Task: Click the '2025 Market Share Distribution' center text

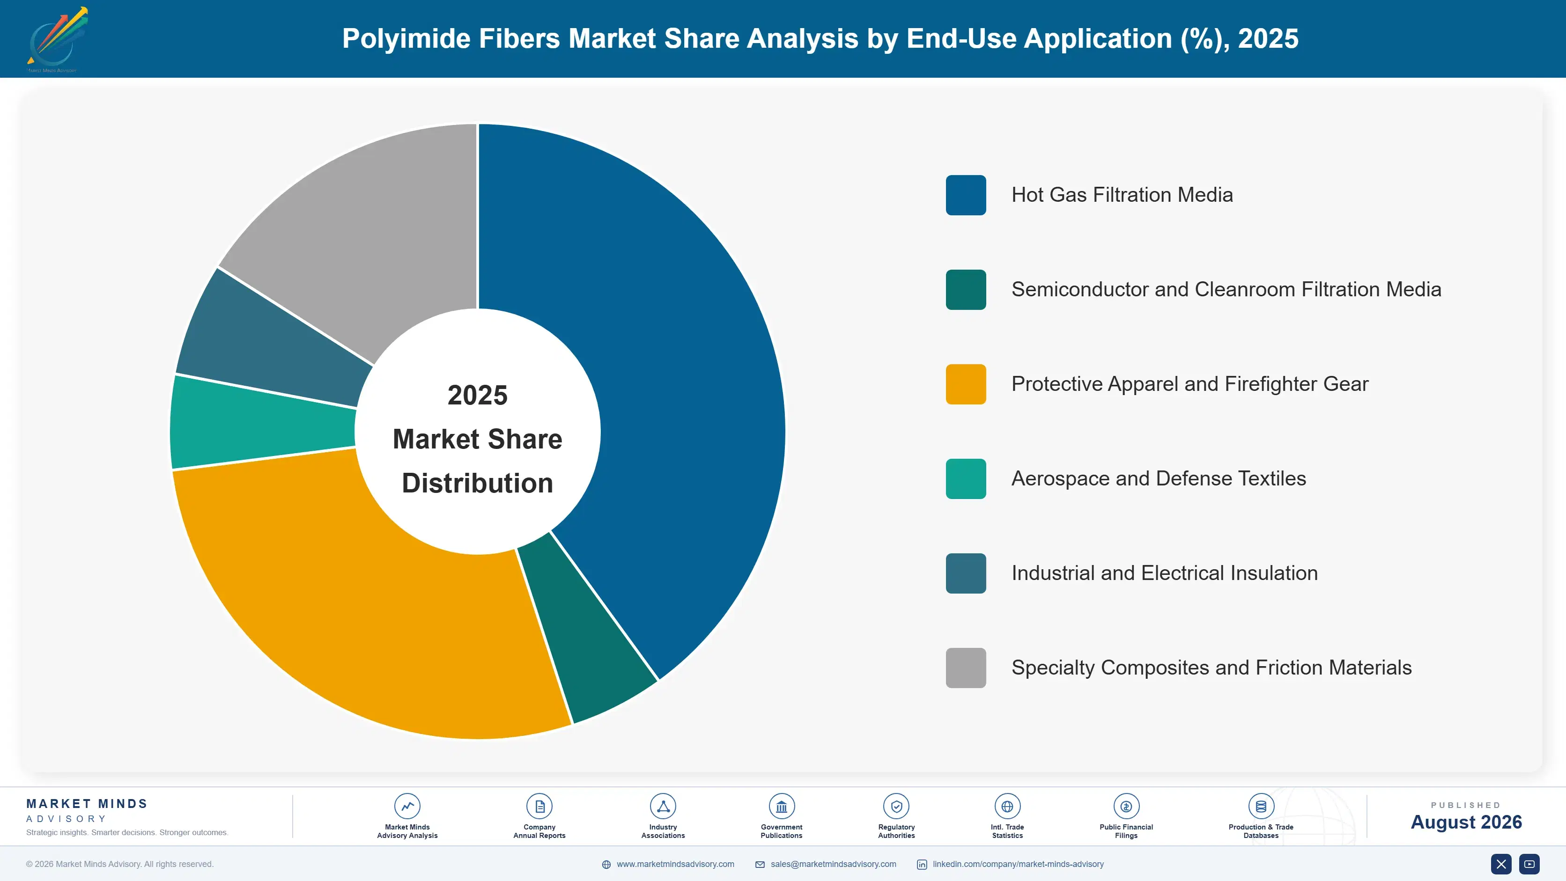Action: pyautogui.click(x=478, y=439)
